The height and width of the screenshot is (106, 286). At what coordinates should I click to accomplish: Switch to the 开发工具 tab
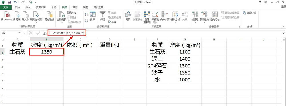pyautogui.click(x=98, y=7)
